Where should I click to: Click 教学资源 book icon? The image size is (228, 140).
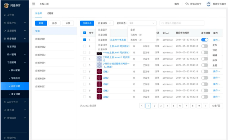[5, 39]
